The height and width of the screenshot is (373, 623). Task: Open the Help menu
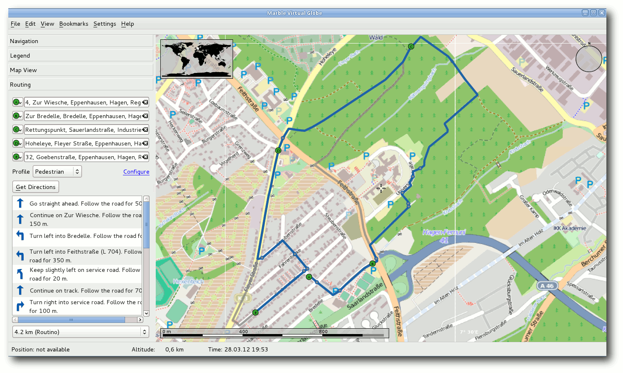click(128, 24)
